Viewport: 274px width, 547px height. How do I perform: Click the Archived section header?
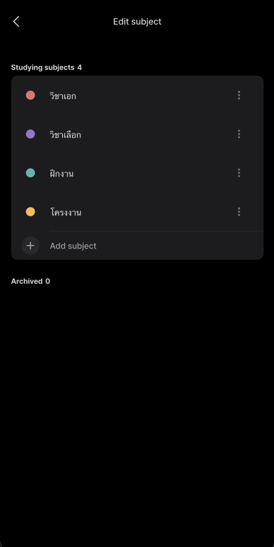[27, 281]
